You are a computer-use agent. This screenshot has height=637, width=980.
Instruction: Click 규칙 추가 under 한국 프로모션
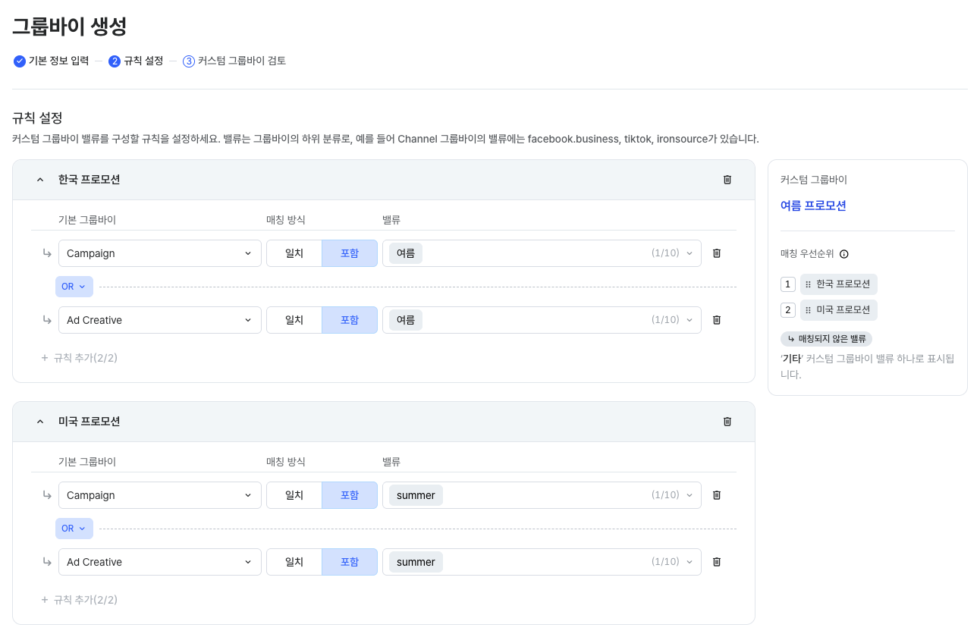coord(80,358)
